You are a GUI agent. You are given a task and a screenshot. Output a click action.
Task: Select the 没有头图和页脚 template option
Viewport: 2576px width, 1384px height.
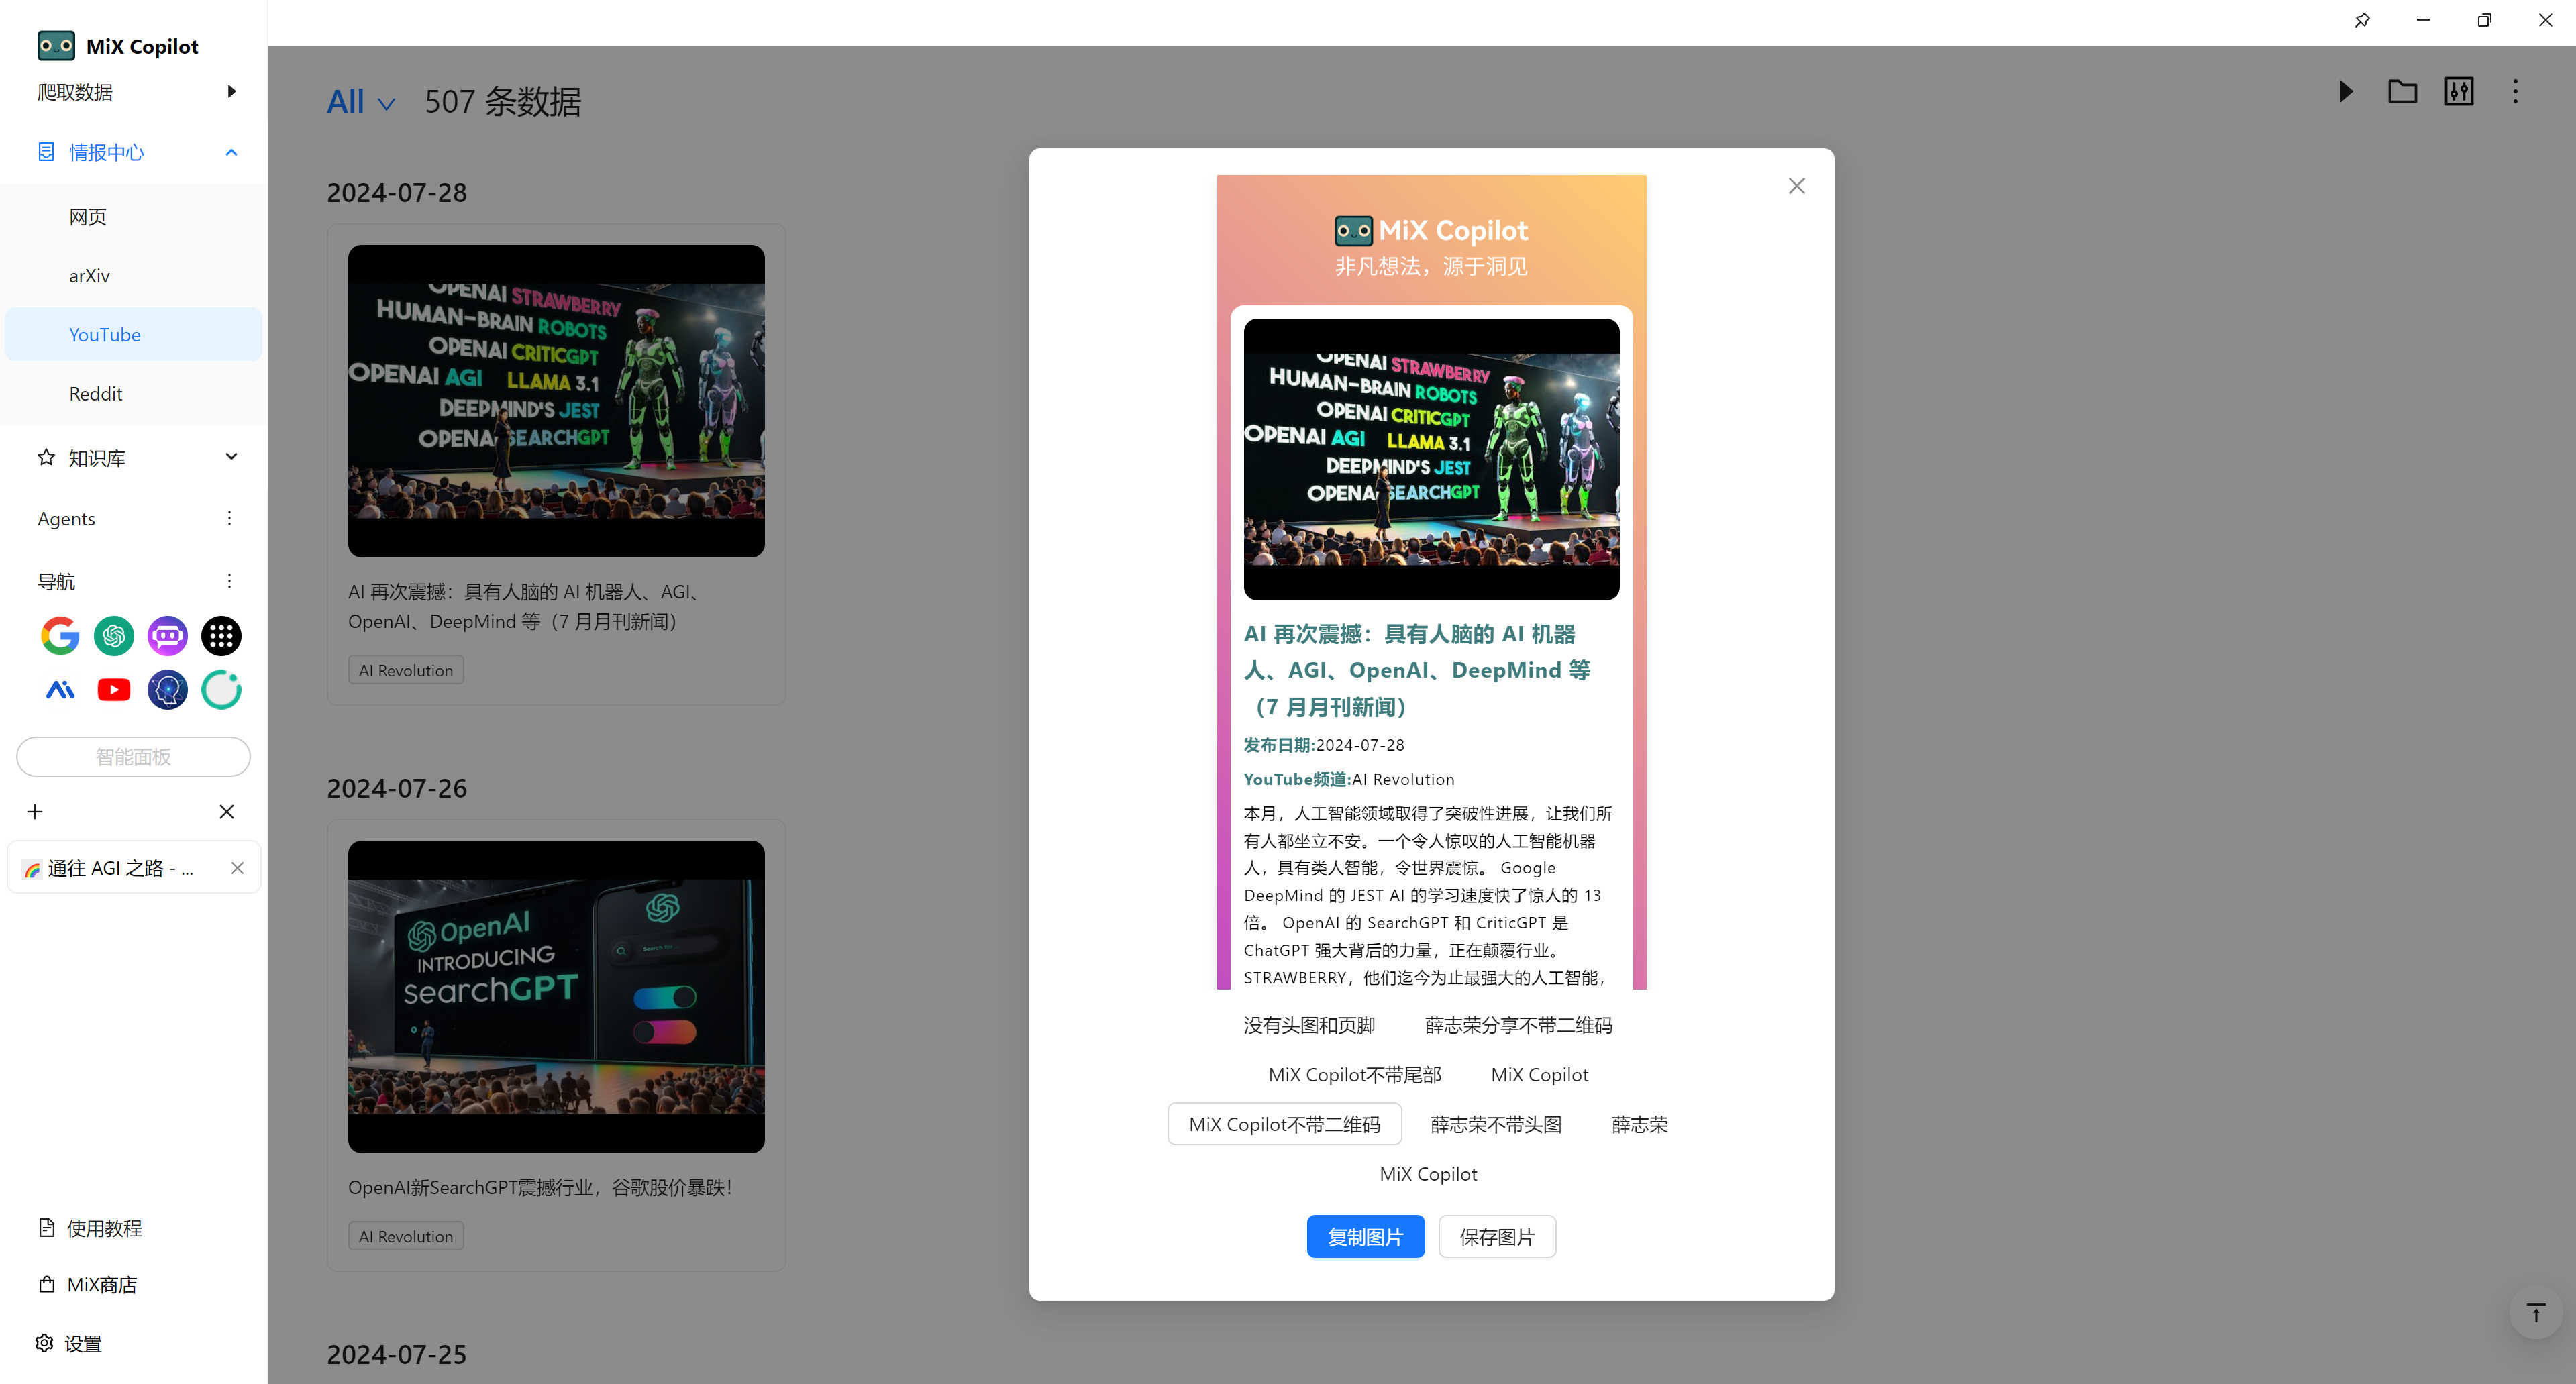pyautogui.click(x=1309, y=1025)
